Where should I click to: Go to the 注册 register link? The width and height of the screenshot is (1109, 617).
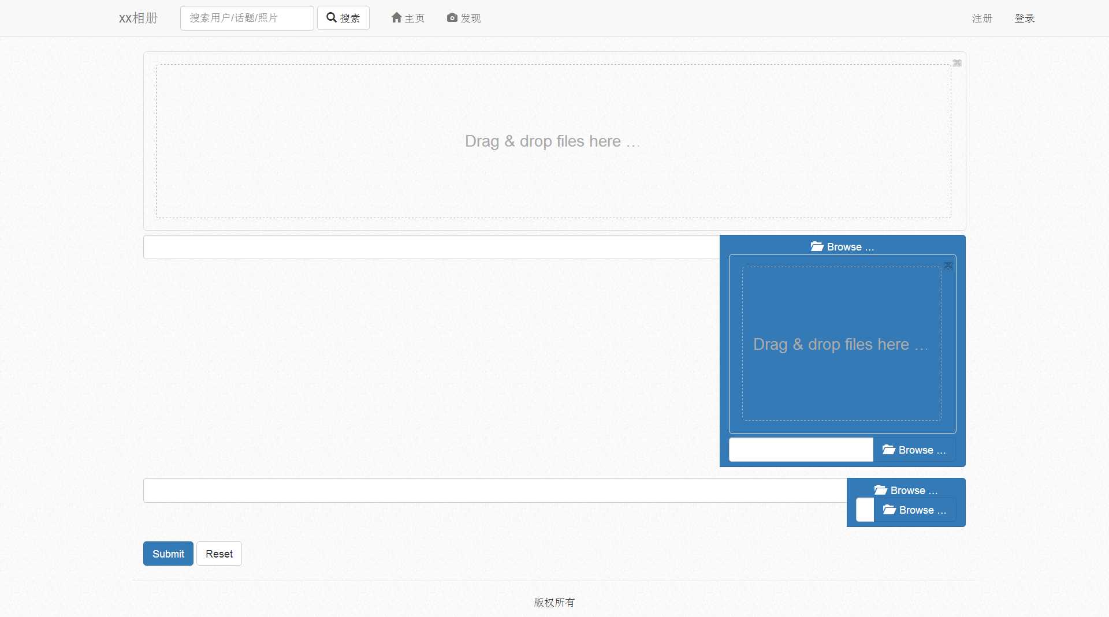click(x=982, y=18)
